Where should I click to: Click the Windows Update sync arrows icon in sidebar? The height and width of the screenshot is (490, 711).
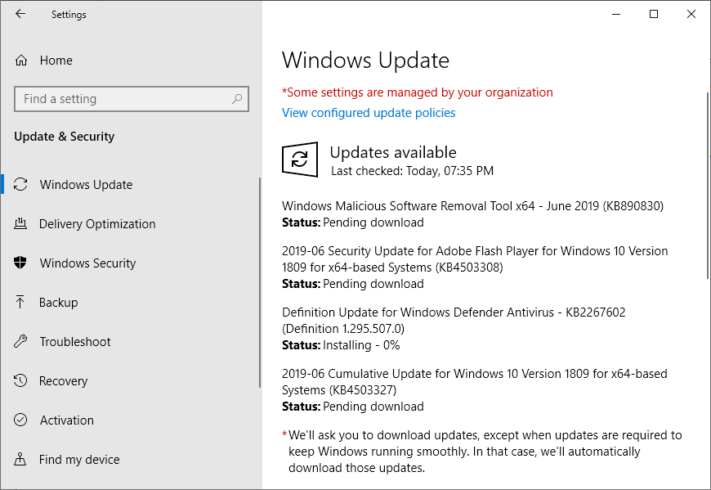tap(20, 184)
